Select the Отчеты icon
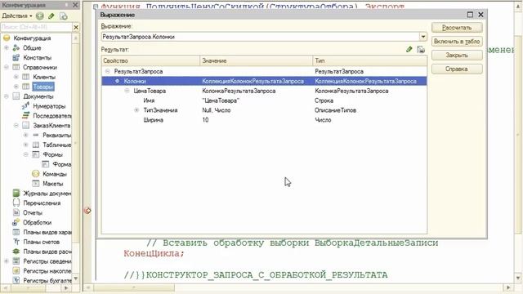The height and width of the screenshot is (294, 523). 16,212
